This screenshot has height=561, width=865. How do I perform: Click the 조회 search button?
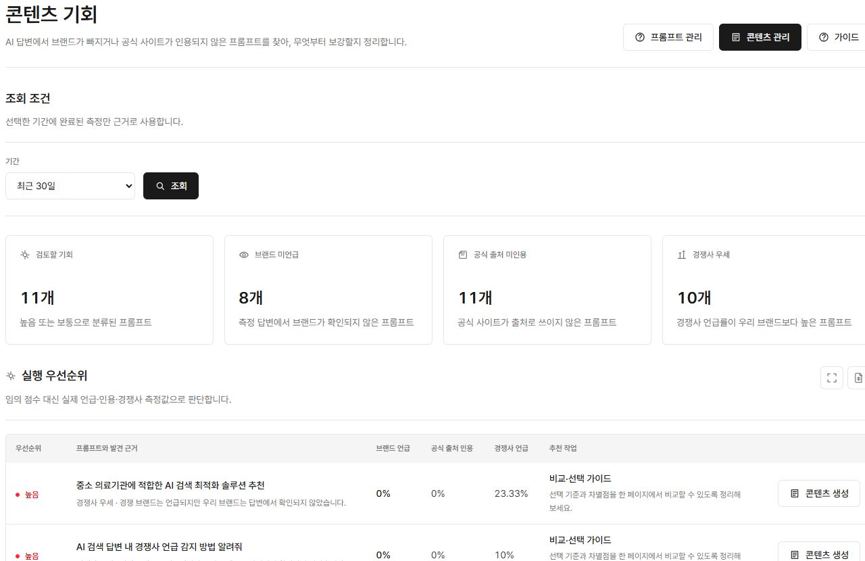pyautogui.click(x=171, y=186)
